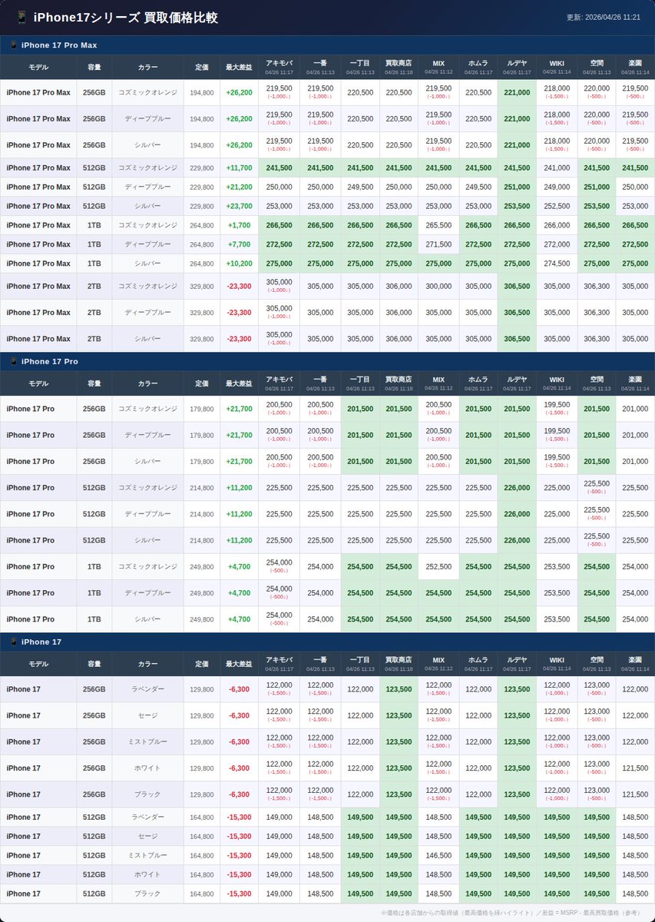Click the 最大差益 column header in the Pro Max table
Image resolution: width=655 pixels, height=922 pixels.
pos(239,68)
